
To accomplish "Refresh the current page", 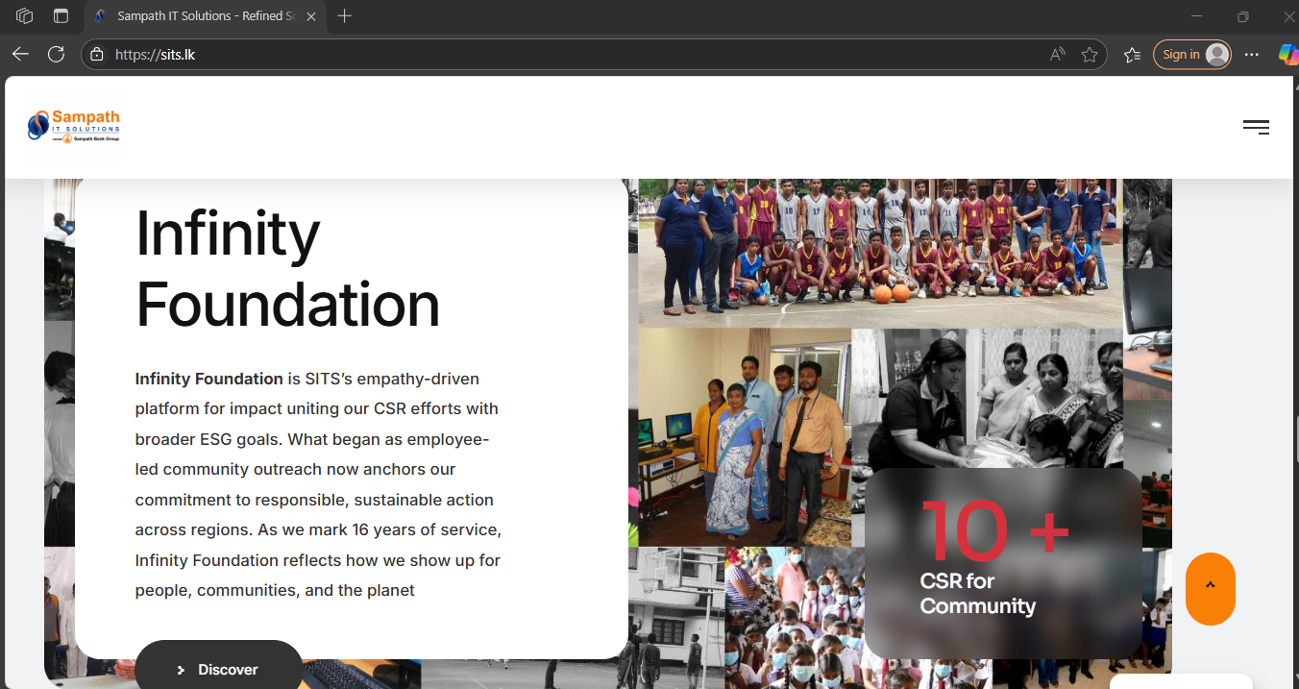I will (57, 55).
